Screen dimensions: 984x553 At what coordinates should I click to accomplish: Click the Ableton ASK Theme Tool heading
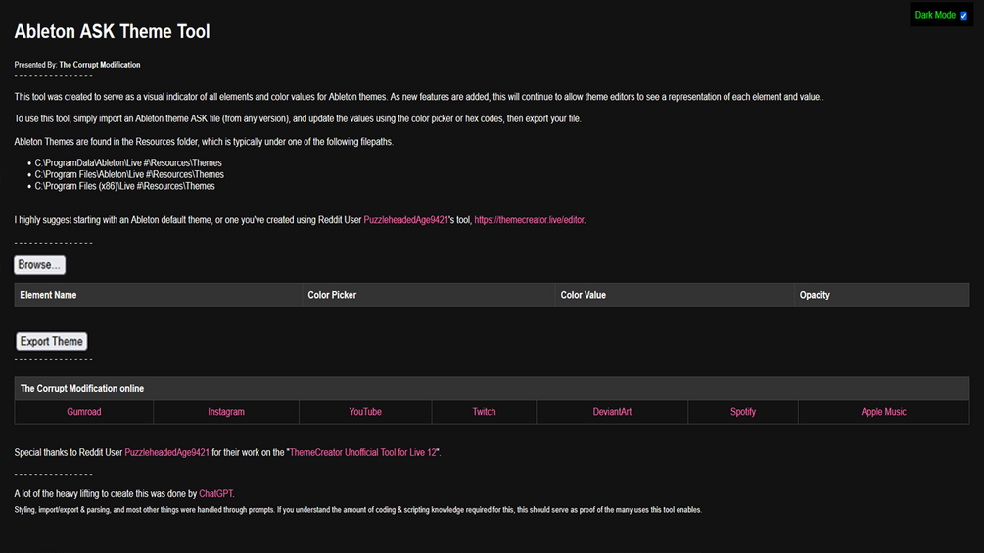click(x=112, y=32)
